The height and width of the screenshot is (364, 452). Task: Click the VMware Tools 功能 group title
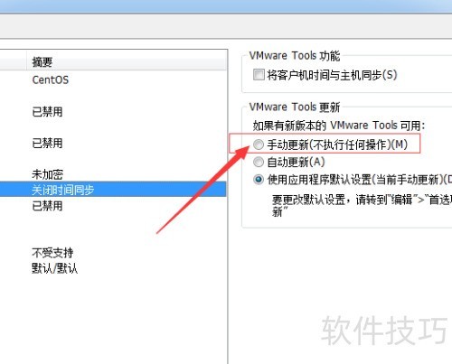click(x=295, y=56)
